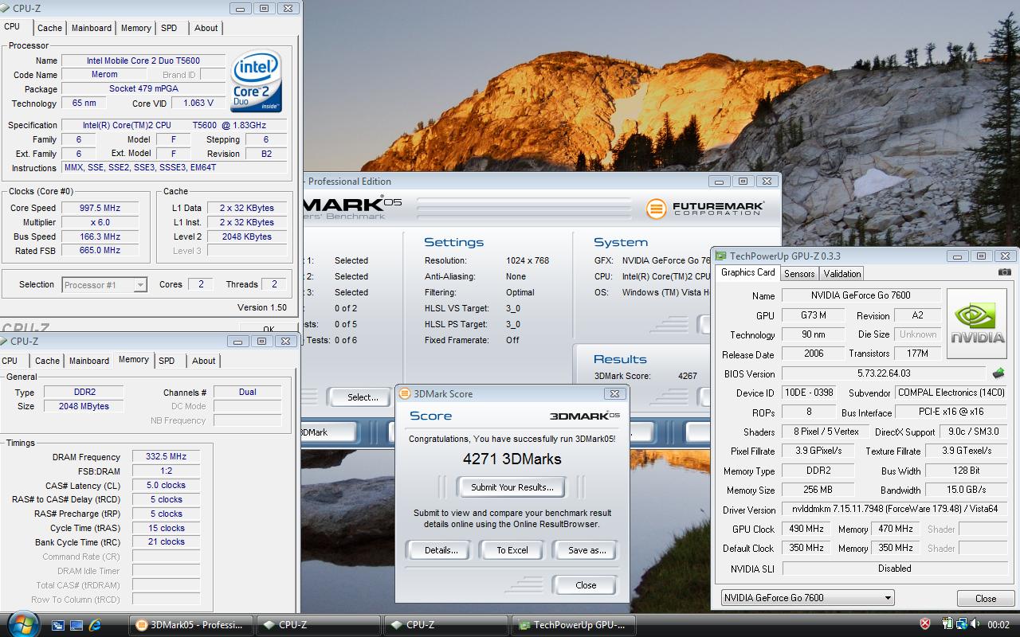
Task: Open the GPU selector dropdown in GPU-Z
Action: (807, 598)
